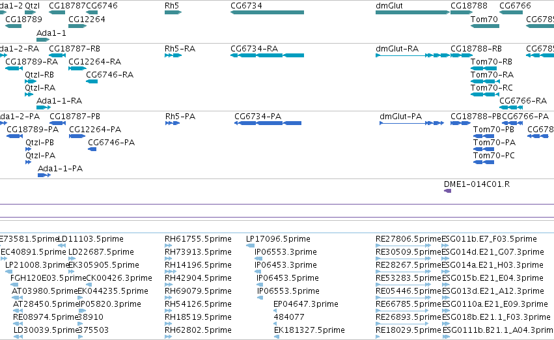The image size is (554, 340).
Task: Open the DME1-014C01.R feature label
Action: (477, 184)
